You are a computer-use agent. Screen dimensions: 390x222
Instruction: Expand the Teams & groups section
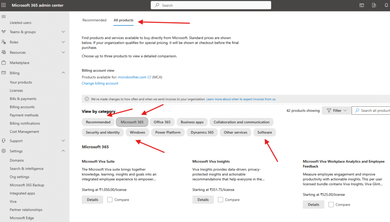(x=63, y=32)
